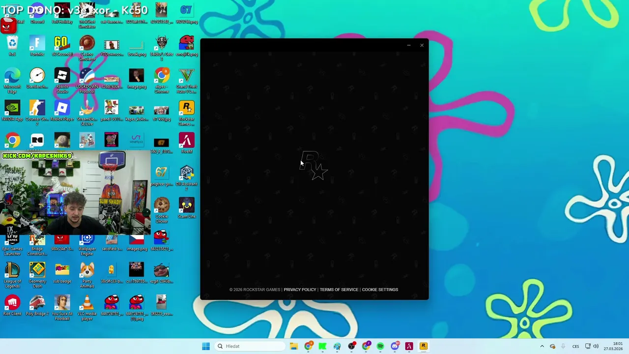Select the Baldur's Gate 3 shortcut

click(x=162, y=48)
